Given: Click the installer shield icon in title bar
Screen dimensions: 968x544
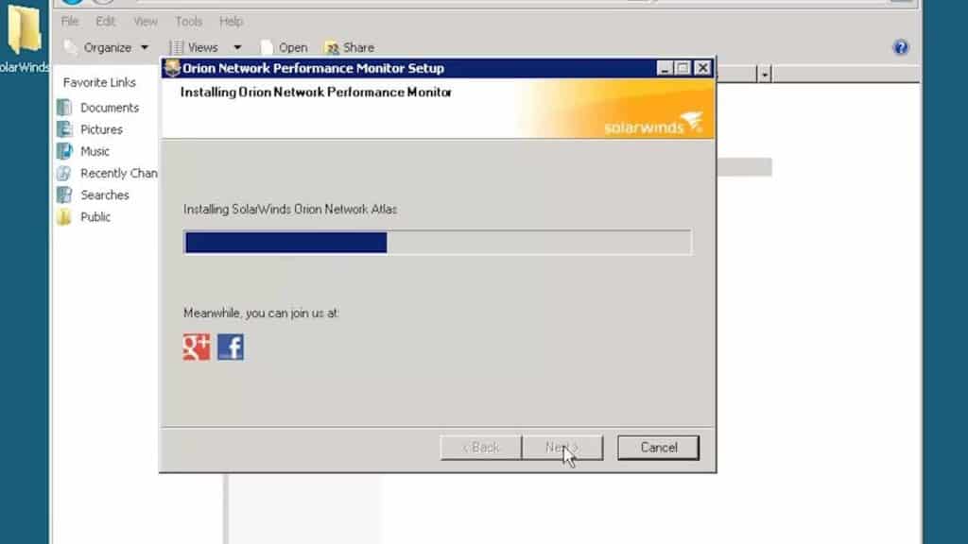Looking at the screenshot, I should click(172, 68).
